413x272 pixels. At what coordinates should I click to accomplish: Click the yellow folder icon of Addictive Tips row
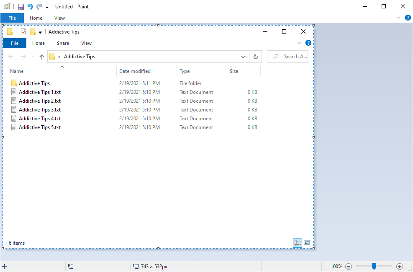click(14, 83)
